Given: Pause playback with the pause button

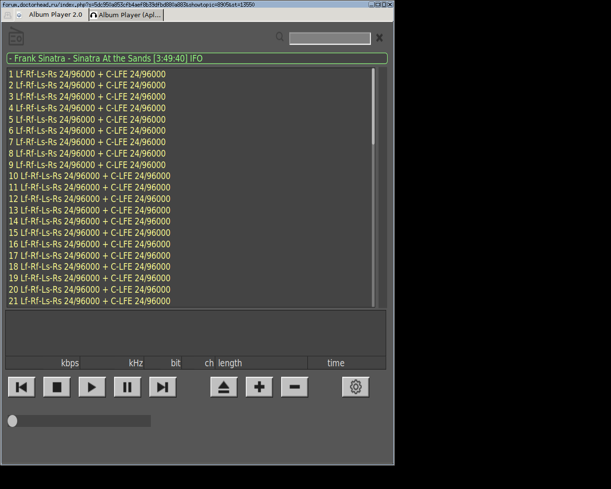Looking at the screenshot, I should pos(127,387).
